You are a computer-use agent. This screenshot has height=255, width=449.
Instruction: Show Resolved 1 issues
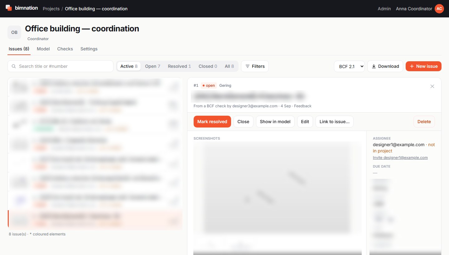point(179,66)
